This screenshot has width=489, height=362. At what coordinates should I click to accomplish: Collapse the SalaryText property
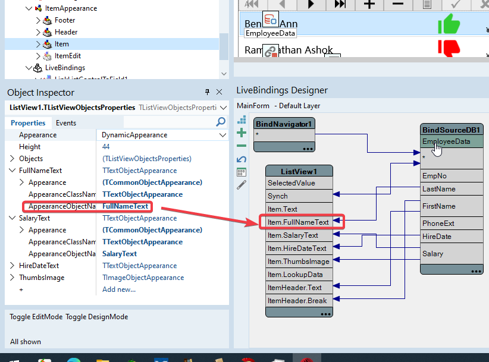pyautogui.click(x=12, y=218)
